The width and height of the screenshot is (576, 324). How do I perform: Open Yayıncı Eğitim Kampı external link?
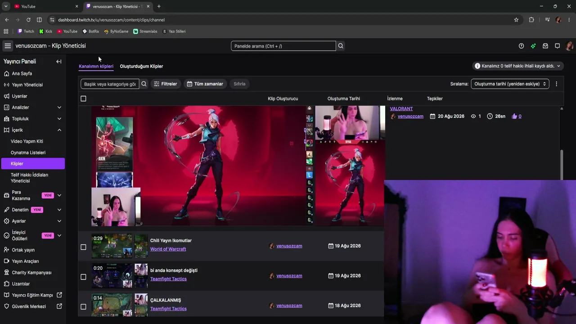coord(32,295)
